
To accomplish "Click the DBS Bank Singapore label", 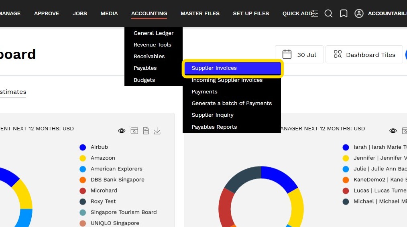I will pyautogui.click(x=117, y=180).
